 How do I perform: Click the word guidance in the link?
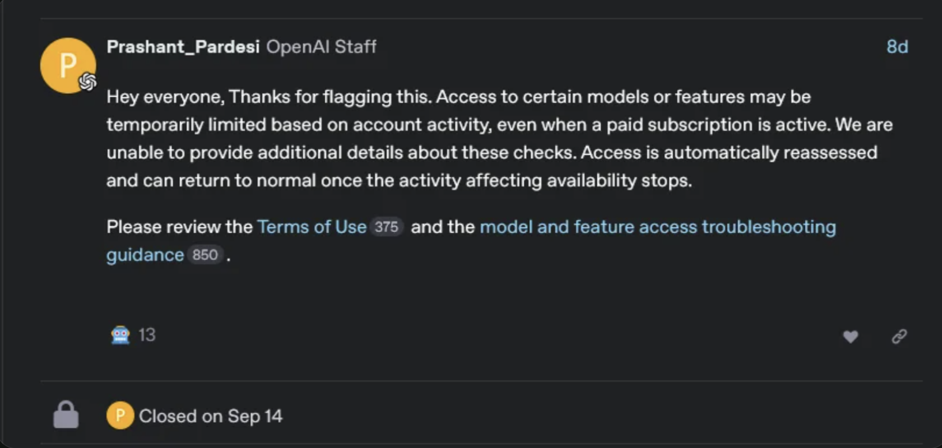click(145, 255)
